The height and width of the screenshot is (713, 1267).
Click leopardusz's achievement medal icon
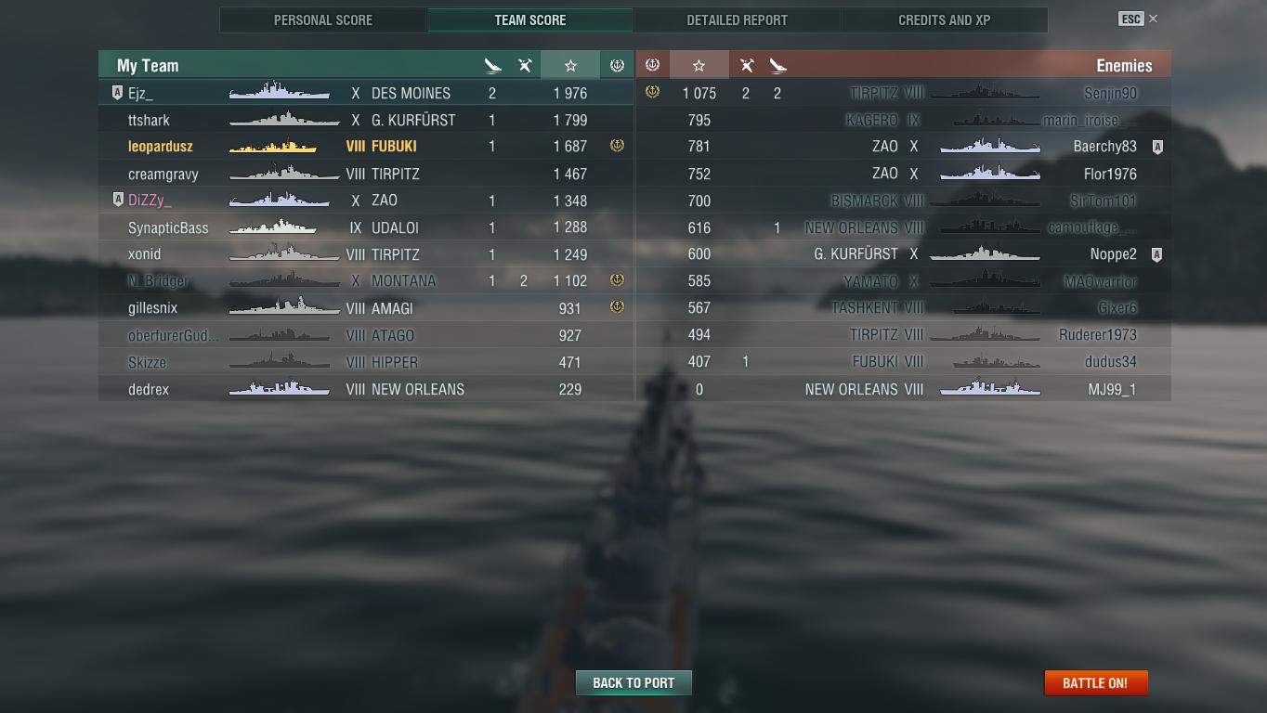pyautogui.click(x=617, y=146)
